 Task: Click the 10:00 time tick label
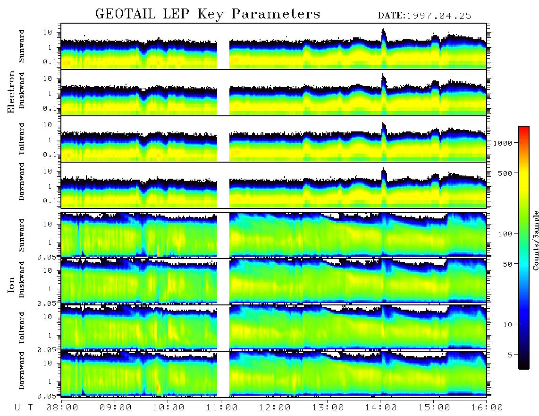pos(168,407)
